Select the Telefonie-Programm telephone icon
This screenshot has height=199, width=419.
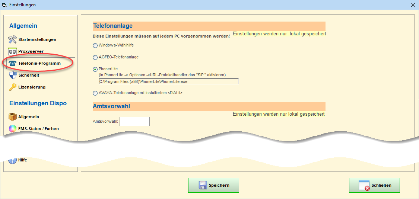13,63
